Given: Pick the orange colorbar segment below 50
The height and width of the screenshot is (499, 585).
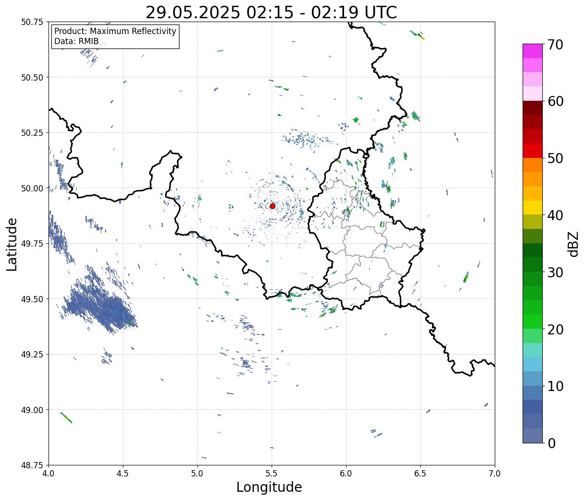Looking at the screenshot, I should click(533, 165).
